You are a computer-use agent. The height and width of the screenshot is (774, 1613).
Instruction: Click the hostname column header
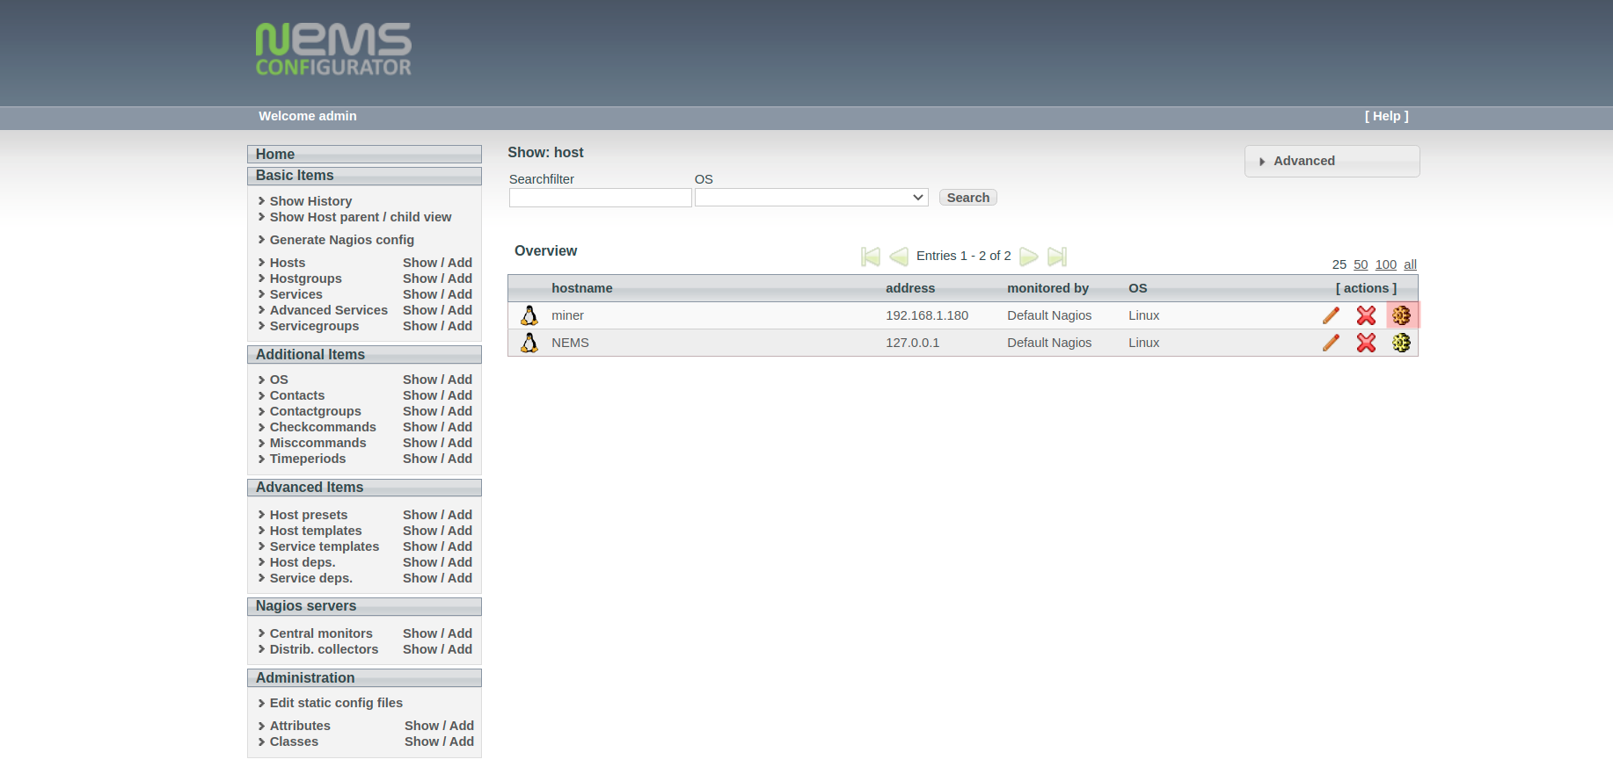click(582, 288)
